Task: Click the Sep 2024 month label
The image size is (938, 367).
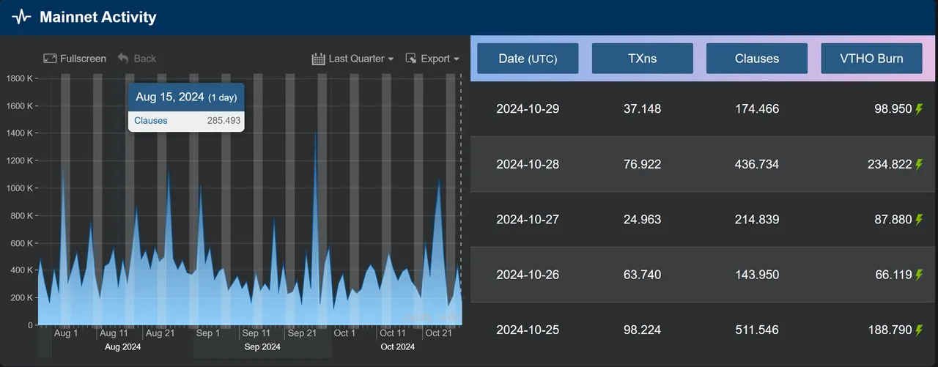Action: 262,347
